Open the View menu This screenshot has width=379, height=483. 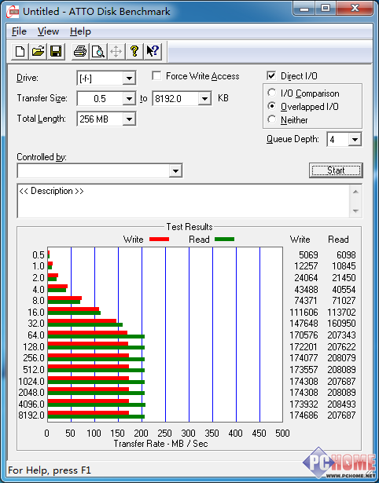[x=49, y=31]
